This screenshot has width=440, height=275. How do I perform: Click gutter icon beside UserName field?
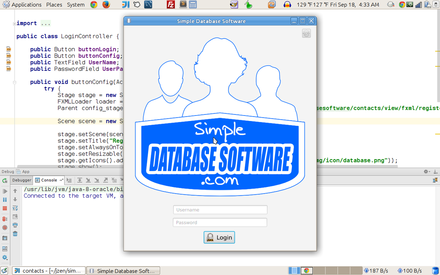8,62
